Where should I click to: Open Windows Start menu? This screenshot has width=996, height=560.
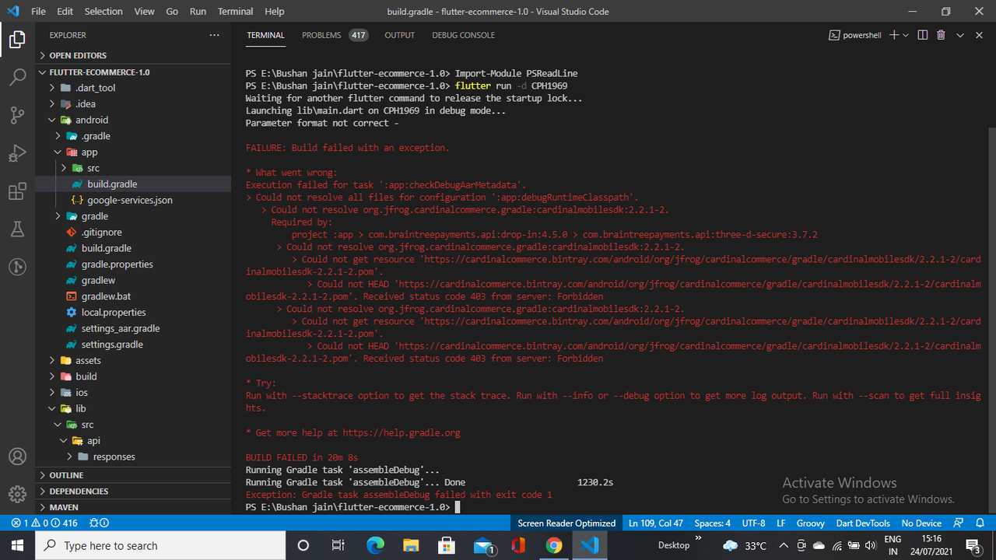coord(17,545)
